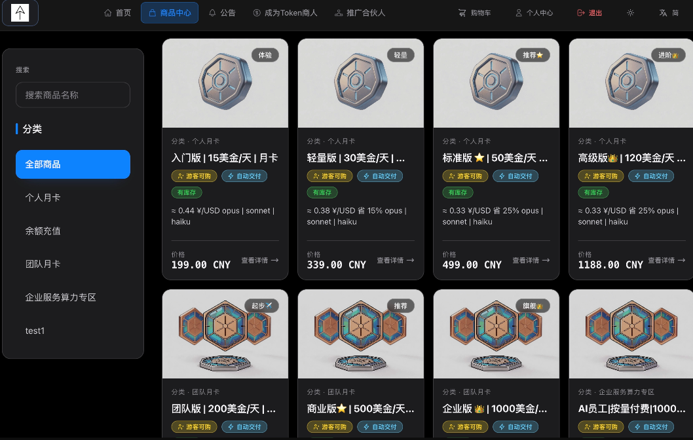Image resolution: width=693 pixels, height=440 pixels.
Task: View details of the 入门版 199.00 CNY card
Action: pos(260,261)
